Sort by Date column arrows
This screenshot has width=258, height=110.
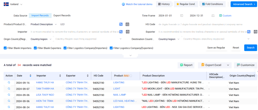(30, 76)
